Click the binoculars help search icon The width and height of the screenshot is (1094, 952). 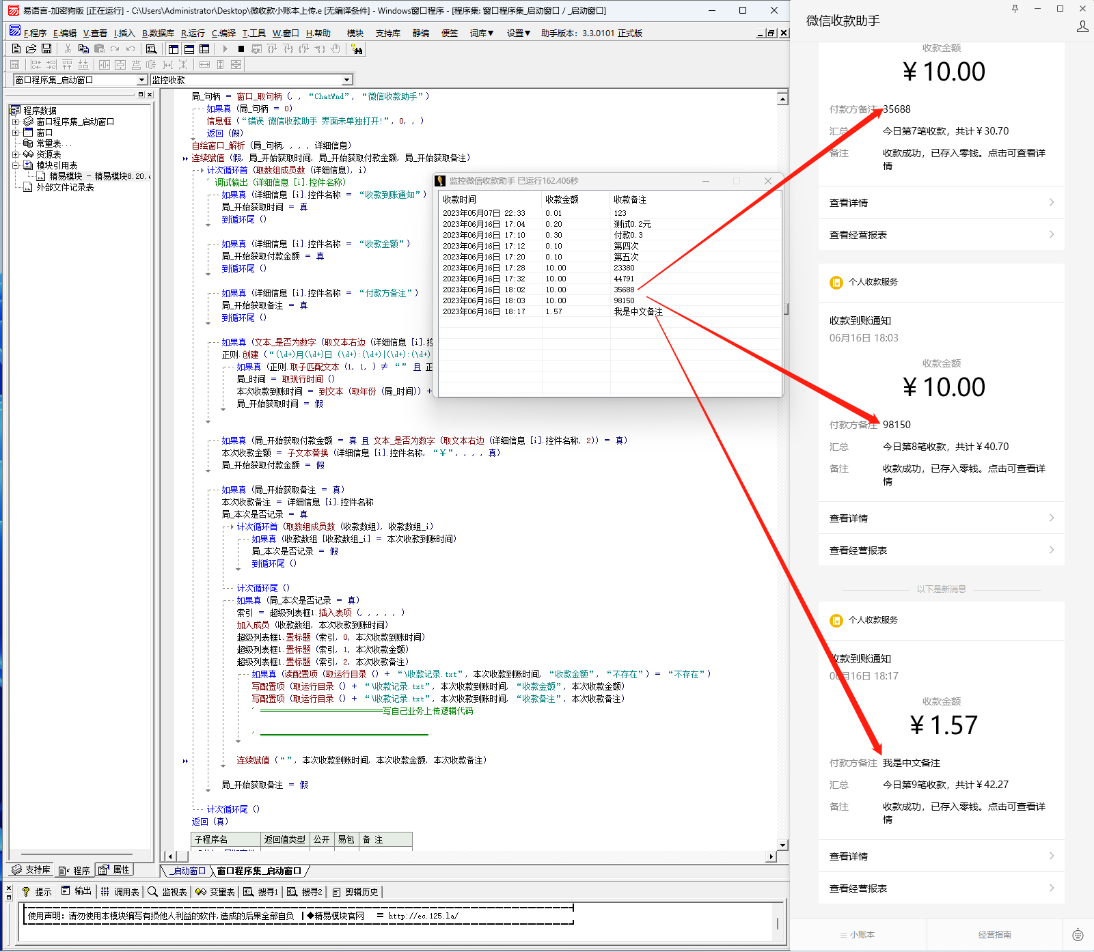click(x=357, y=48)
